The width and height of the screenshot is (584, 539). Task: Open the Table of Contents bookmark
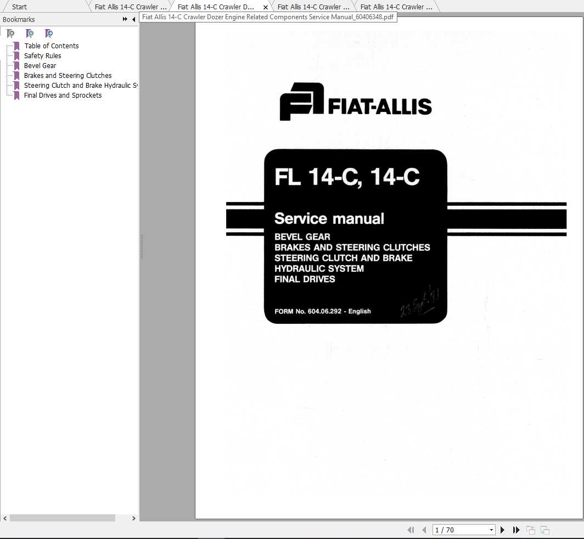(52, 46)
